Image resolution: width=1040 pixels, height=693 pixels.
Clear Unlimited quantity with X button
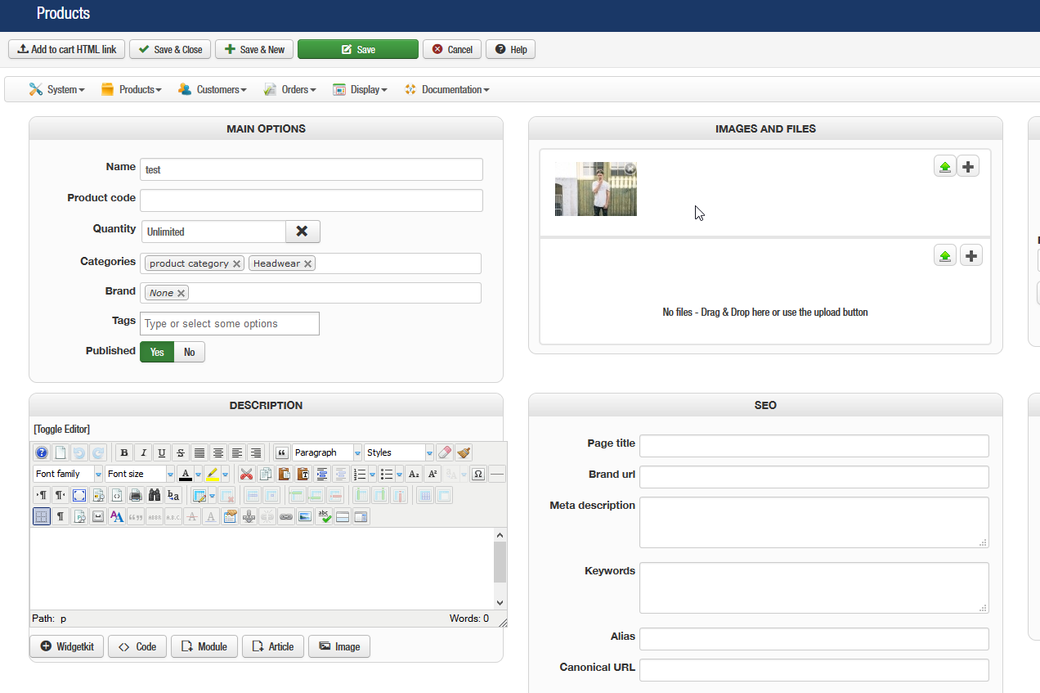click(303, 232)
